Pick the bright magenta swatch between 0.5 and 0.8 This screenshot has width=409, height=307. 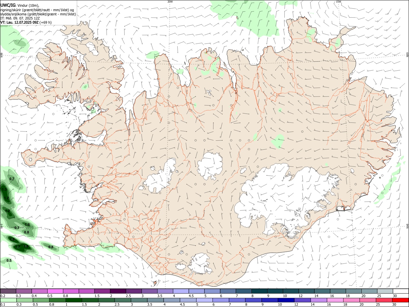coord(55,291)
